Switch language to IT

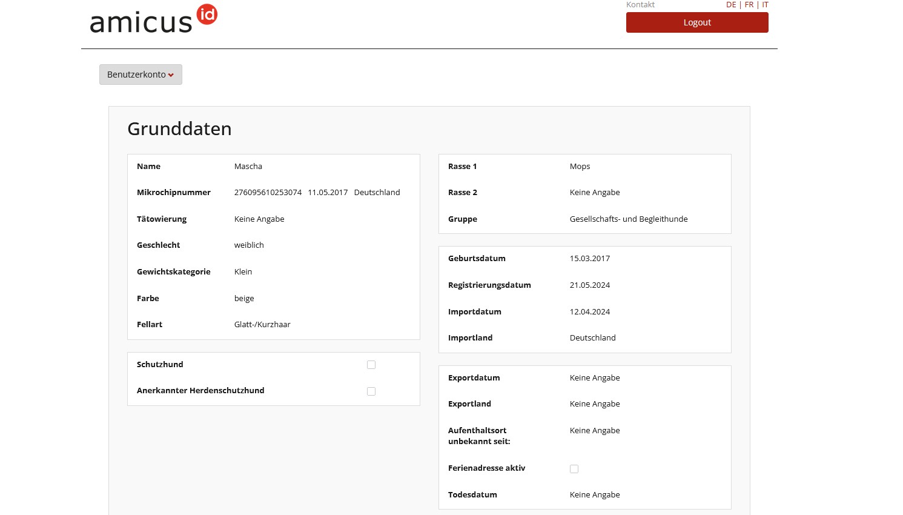click(x=765, y=5)
